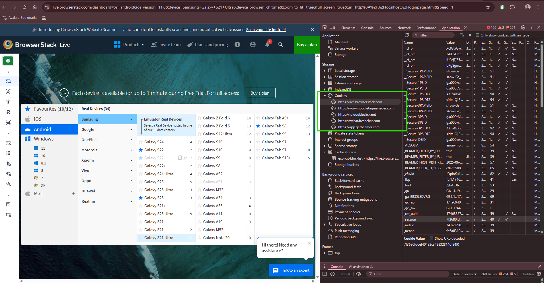Image resolution: width=544 pixels, height=283 pixels.
Task: Toggle console sidebar icon
Action: click(325, 274)
